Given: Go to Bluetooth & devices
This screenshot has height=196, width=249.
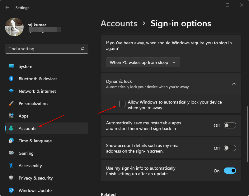Looking at the screenshot, I should 47,79.
